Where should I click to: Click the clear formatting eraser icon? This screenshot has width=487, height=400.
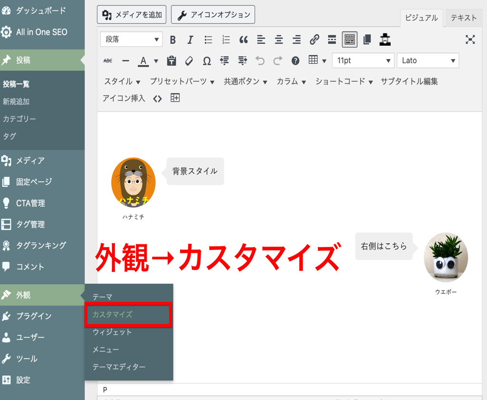click(189, 61)
